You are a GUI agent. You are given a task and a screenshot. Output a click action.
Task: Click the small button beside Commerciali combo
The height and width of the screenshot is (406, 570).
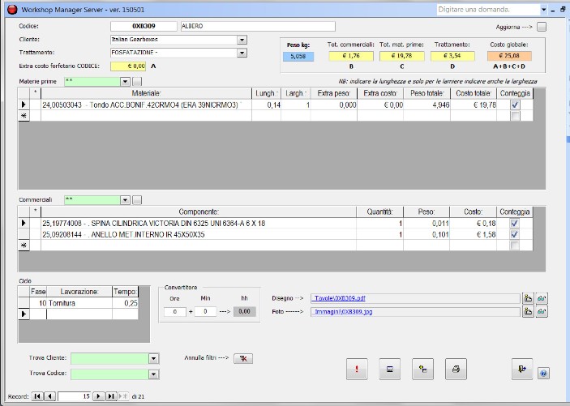[137, 200]
